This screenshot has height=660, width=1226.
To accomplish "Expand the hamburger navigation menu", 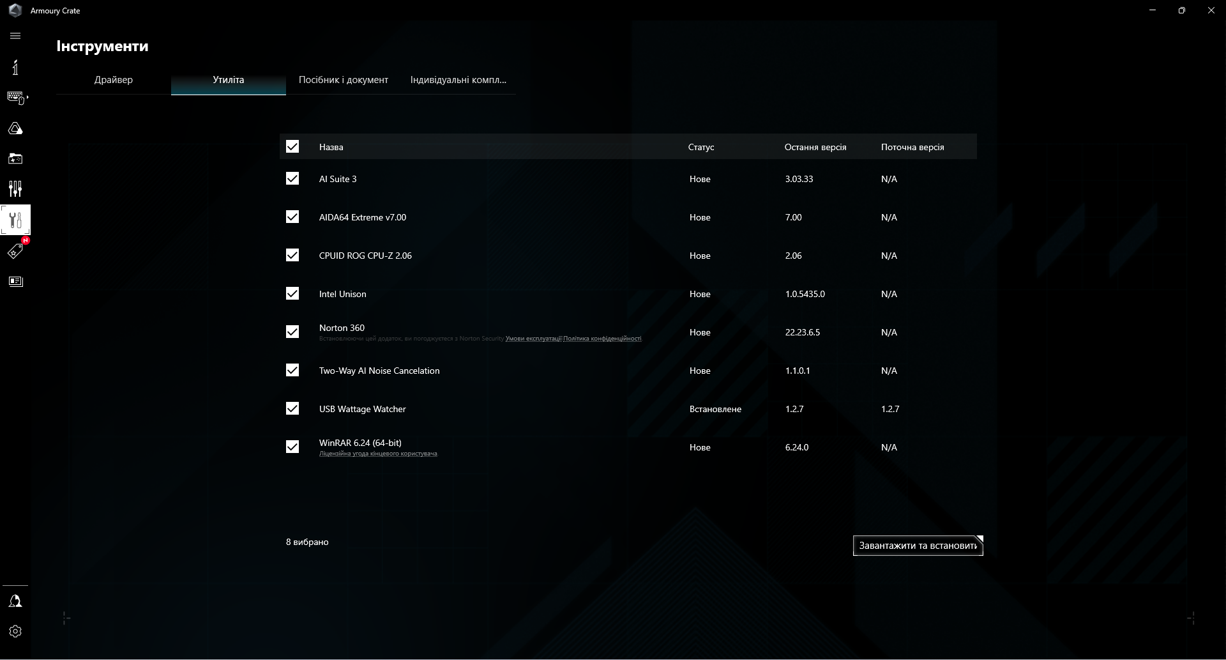I will pos(15,36).
